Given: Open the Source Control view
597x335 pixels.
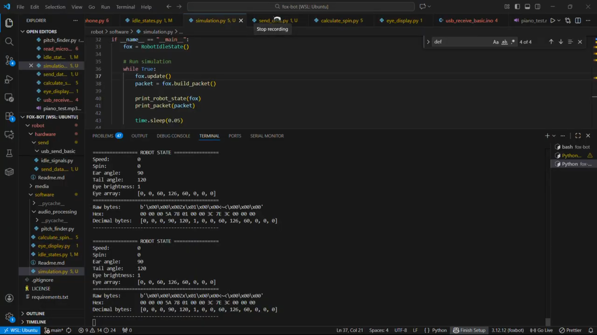Looking at the screenshot, I should point(9,61).
